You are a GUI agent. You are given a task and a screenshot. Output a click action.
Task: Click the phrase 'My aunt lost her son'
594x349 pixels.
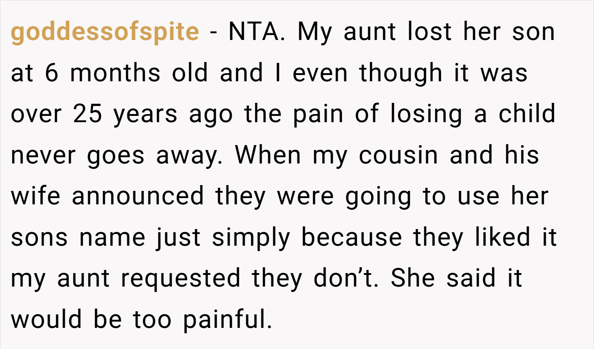pos(426,33)
